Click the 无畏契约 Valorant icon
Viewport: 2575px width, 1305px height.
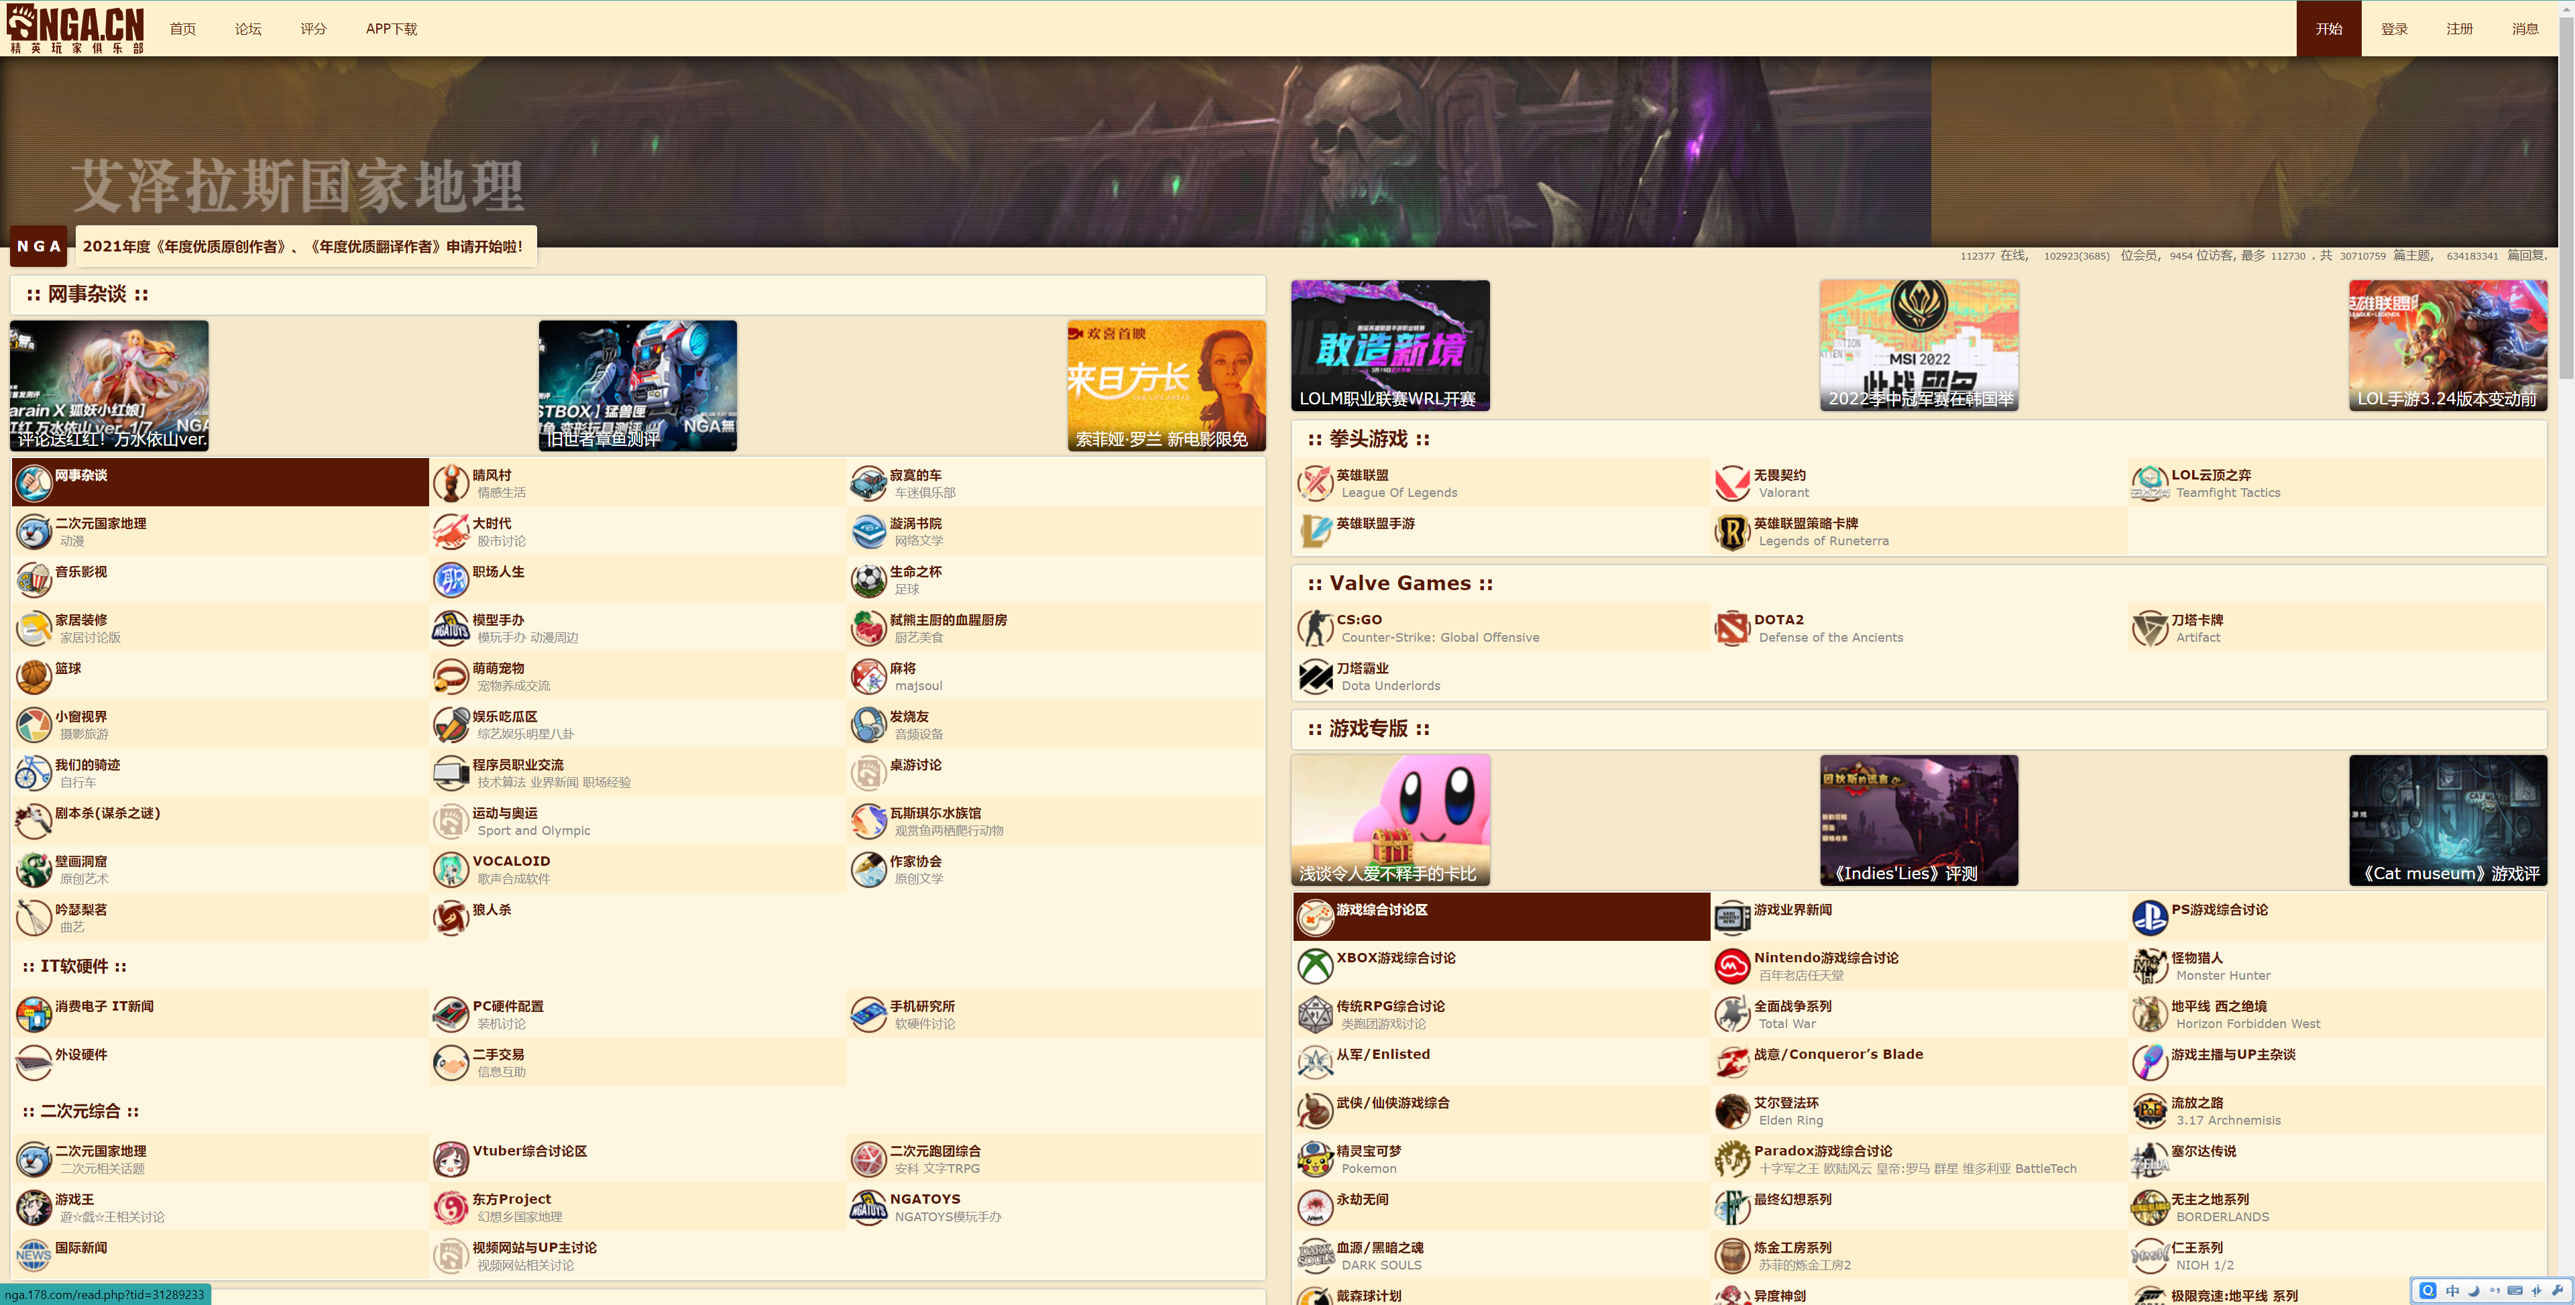tap(1732, 483)
